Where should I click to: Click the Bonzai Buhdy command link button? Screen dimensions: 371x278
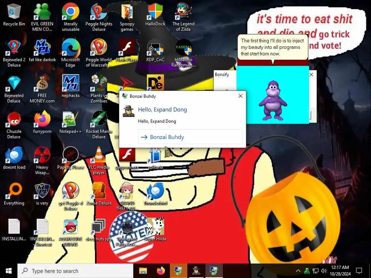point(190,137)
